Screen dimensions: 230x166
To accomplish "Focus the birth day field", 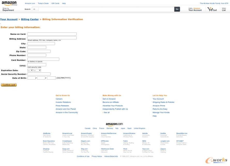I will tap(32, 78).
